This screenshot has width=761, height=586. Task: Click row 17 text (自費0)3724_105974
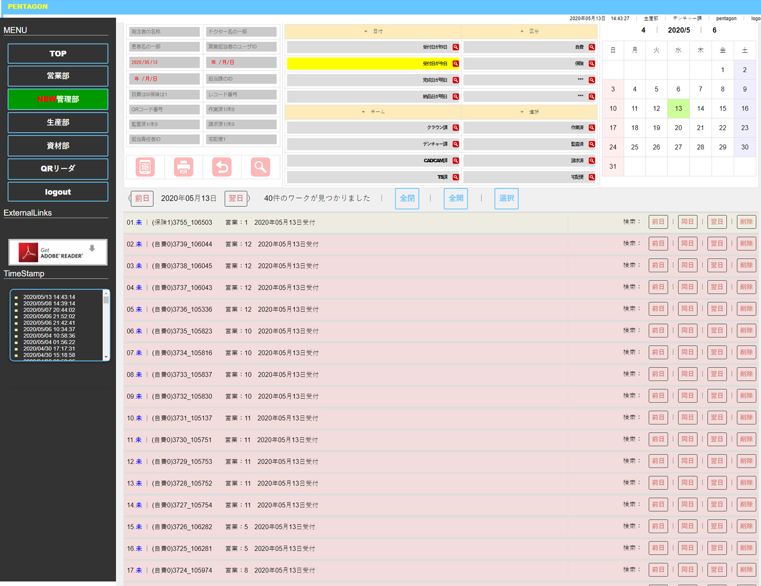(182, 571)
